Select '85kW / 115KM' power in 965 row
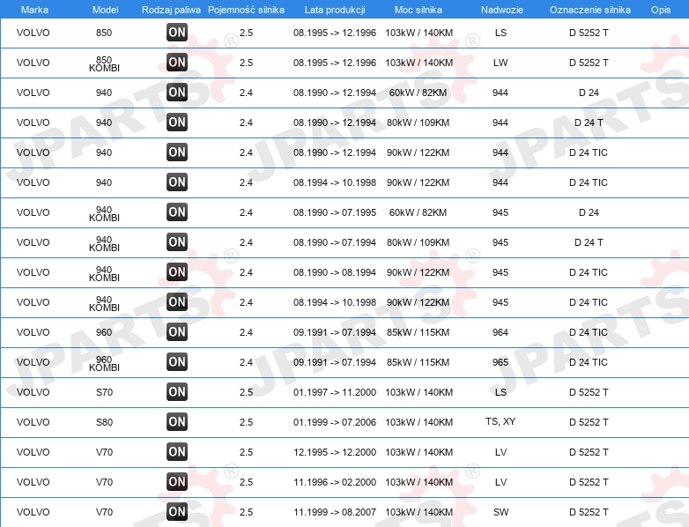This screenshot has width=689, height=527. 418,362
